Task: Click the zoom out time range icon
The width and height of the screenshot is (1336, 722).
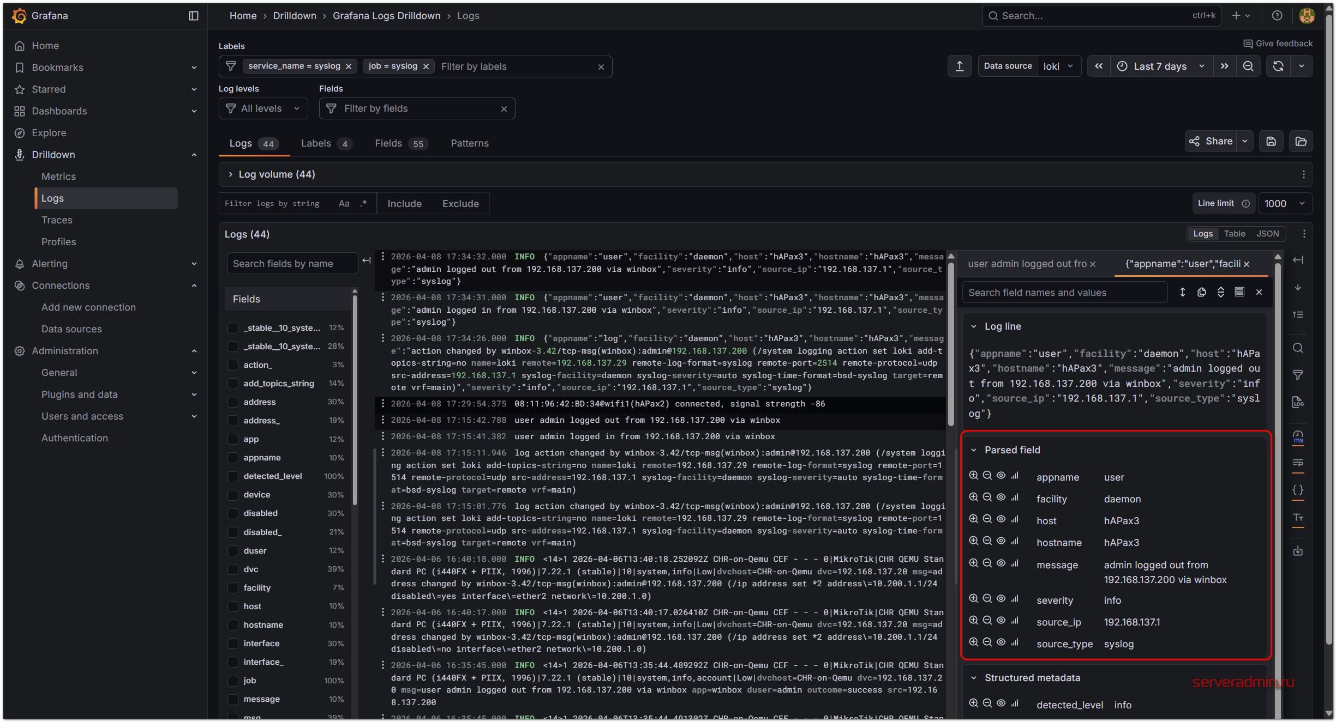Action: [1248, 66]
